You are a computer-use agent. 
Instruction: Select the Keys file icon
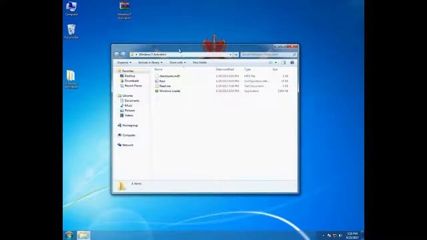coord(157,81)
